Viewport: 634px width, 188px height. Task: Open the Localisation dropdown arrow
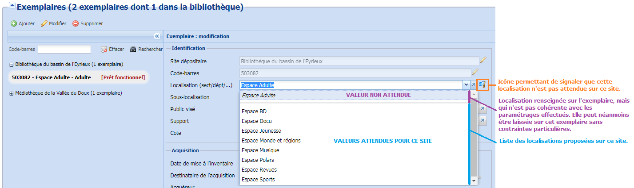[466, 84]
